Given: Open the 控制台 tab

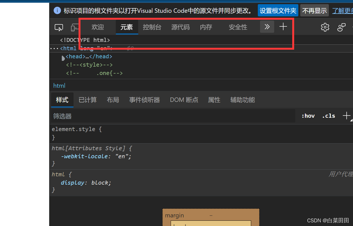Looking at the screenshot, I should pos(152,27).
